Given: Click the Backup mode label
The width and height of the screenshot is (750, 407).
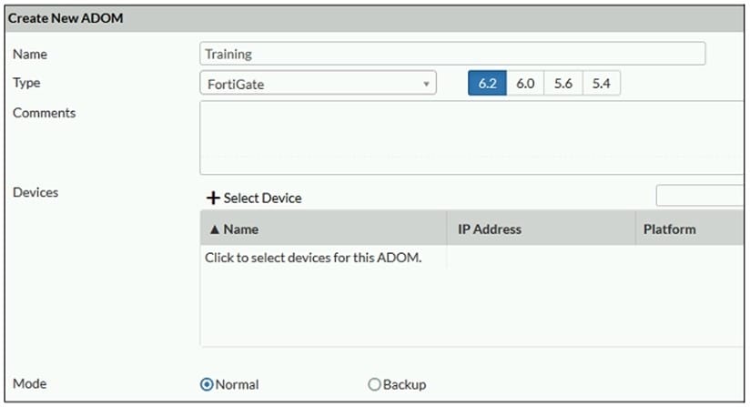Looking at the screenshot, I should [x=404, y=384].
